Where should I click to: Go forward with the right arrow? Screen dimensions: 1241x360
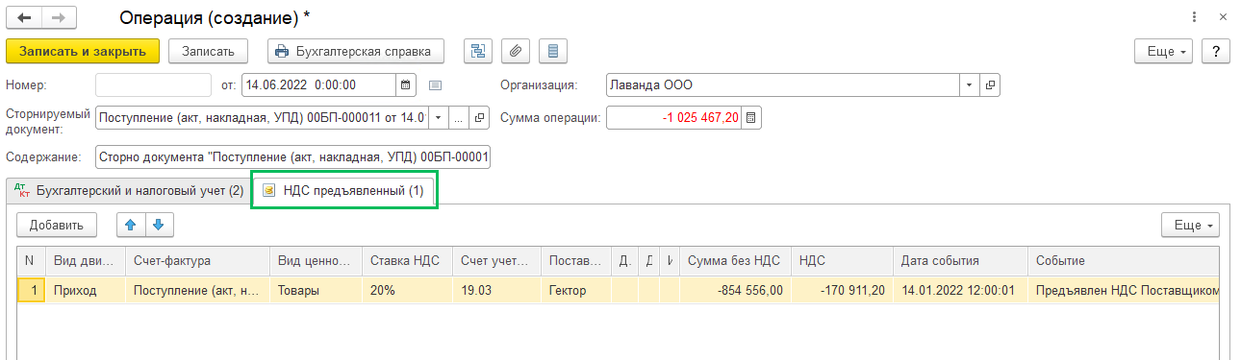tap(58, 18)
